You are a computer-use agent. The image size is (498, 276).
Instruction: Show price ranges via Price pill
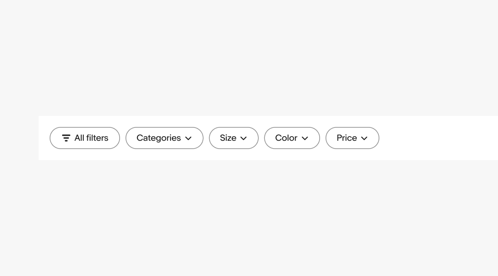[352, 138]
